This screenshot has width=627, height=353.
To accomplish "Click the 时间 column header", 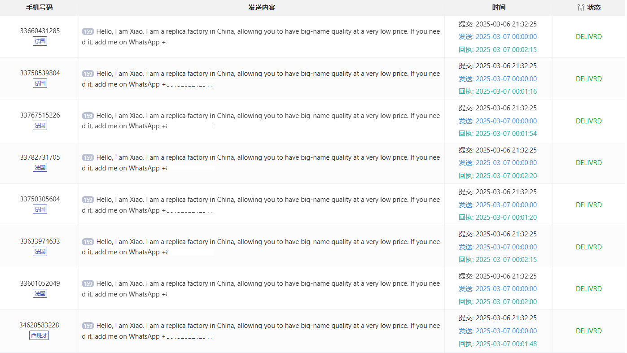I will coord(499,8).
